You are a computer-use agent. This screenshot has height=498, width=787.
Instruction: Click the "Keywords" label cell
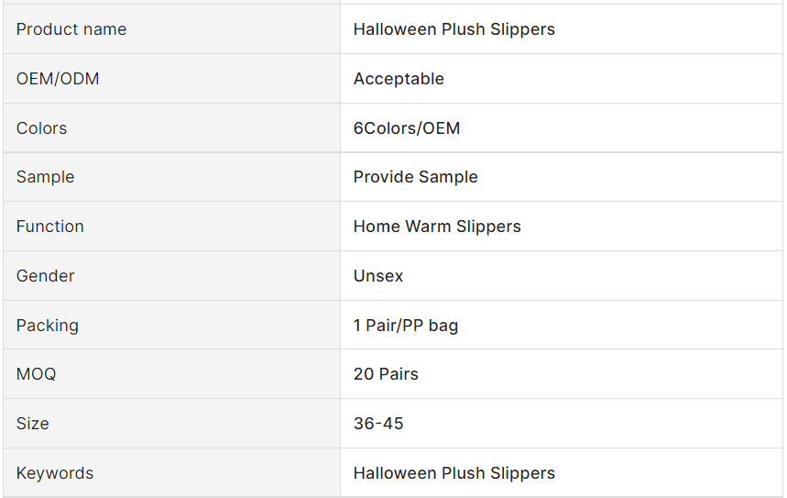click(x=55, y=473)
